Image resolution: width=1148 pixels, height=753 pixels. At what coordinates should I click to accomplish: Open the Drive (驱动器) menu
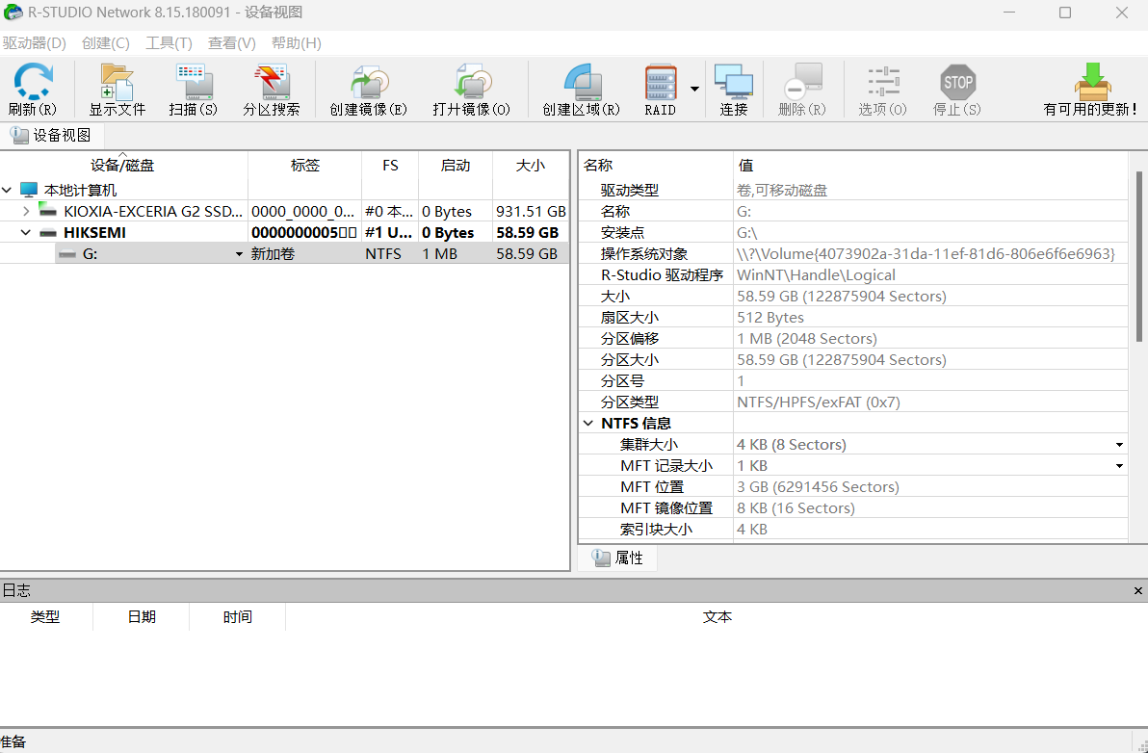35,43
